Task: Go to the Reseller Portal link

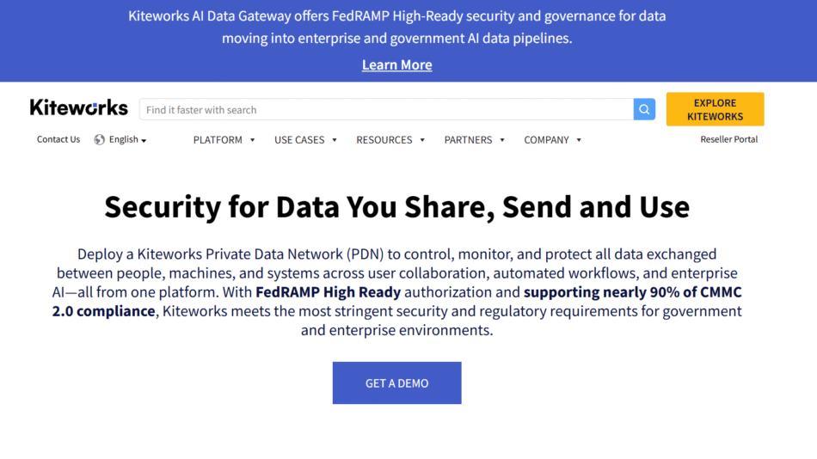Action: 728,139
